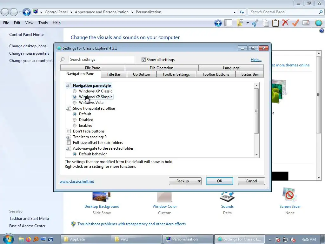The width and height of the screenshot is (325, 244).
Task: Switch to the Title Bar tab
Action: (x=114, y=74)
